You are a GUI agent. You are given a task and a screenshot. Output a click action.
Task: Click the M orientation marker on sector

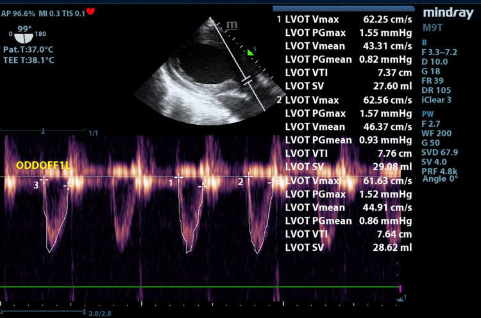(232, 26)
